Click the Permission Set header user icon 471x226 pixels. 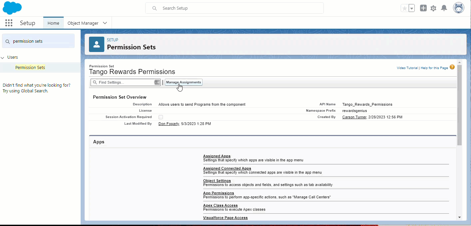[96, 44]
